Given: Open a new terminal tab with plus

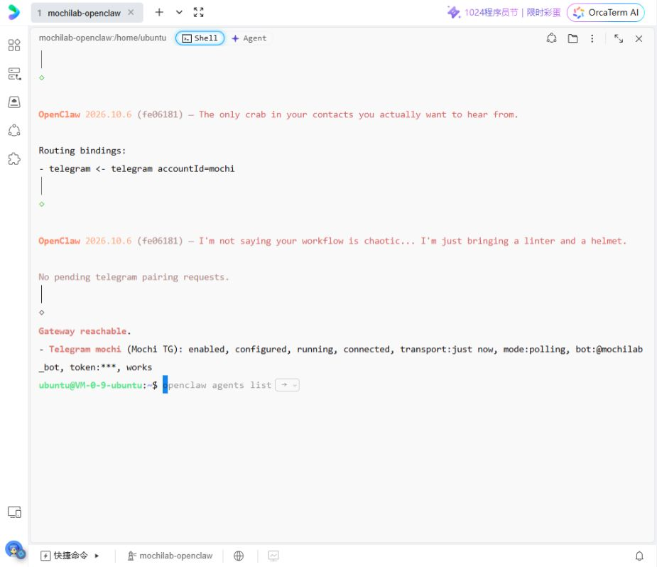Looking at the screenshot, I should coord(159,12).
